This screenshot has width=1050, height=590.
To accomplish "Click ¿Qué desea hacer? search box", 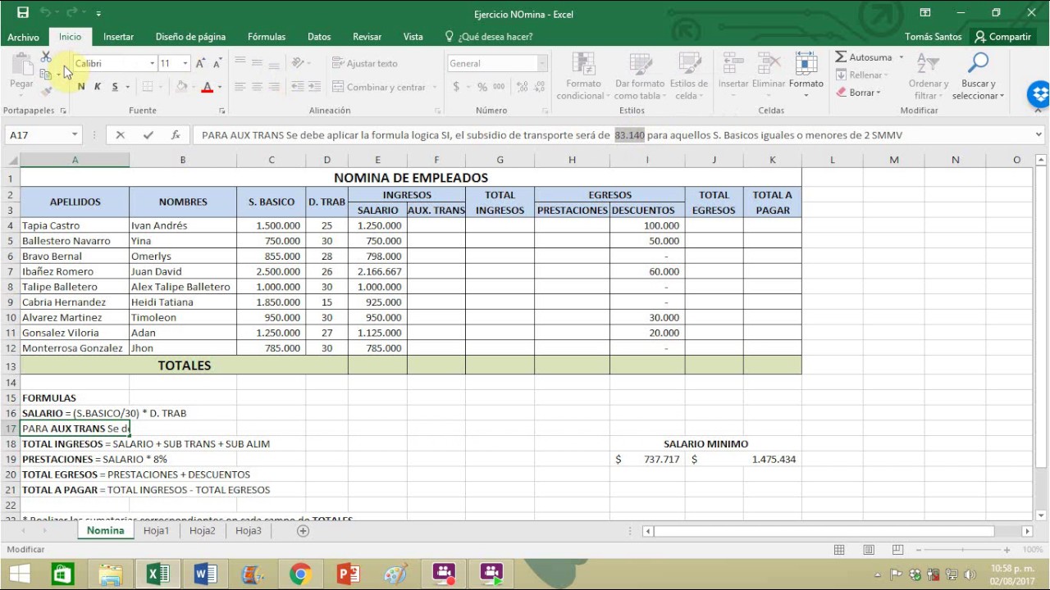I will (489, 37).
